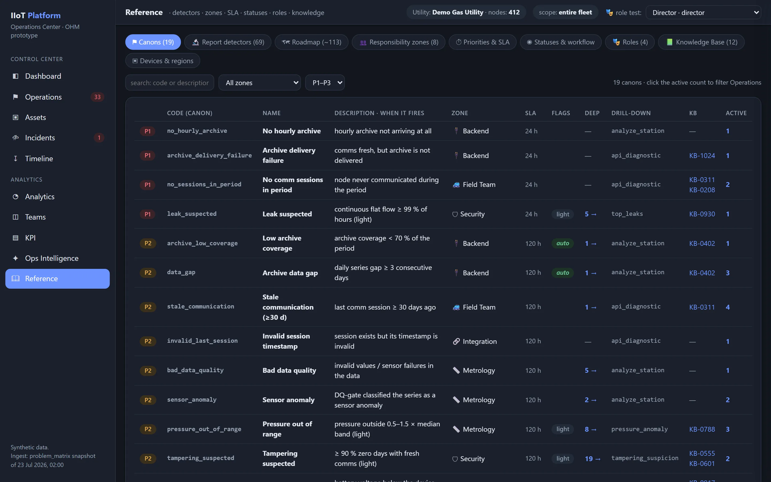Switch to Report detectors (69) tab
The width and height of the screenshot is (771, 482).
point(228,42)
